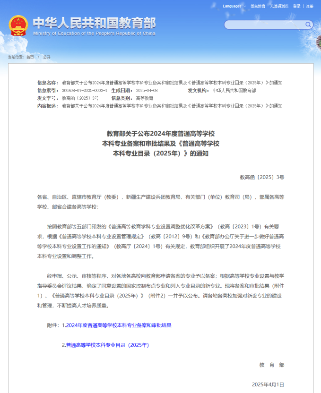Click the 中华人民共和国教育部 site title
This screenshot has height=393, width=321.
pyautogui.click(x=94, y=23)
